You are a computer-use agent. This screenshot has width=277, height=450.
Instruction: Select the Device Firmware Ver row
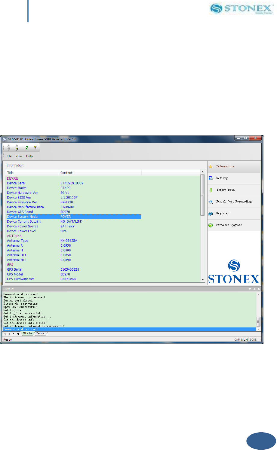click(x=73, y=202)
